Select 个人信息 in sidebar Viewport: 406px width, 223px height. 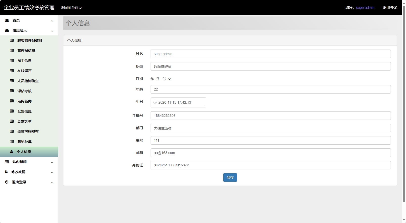29,152
